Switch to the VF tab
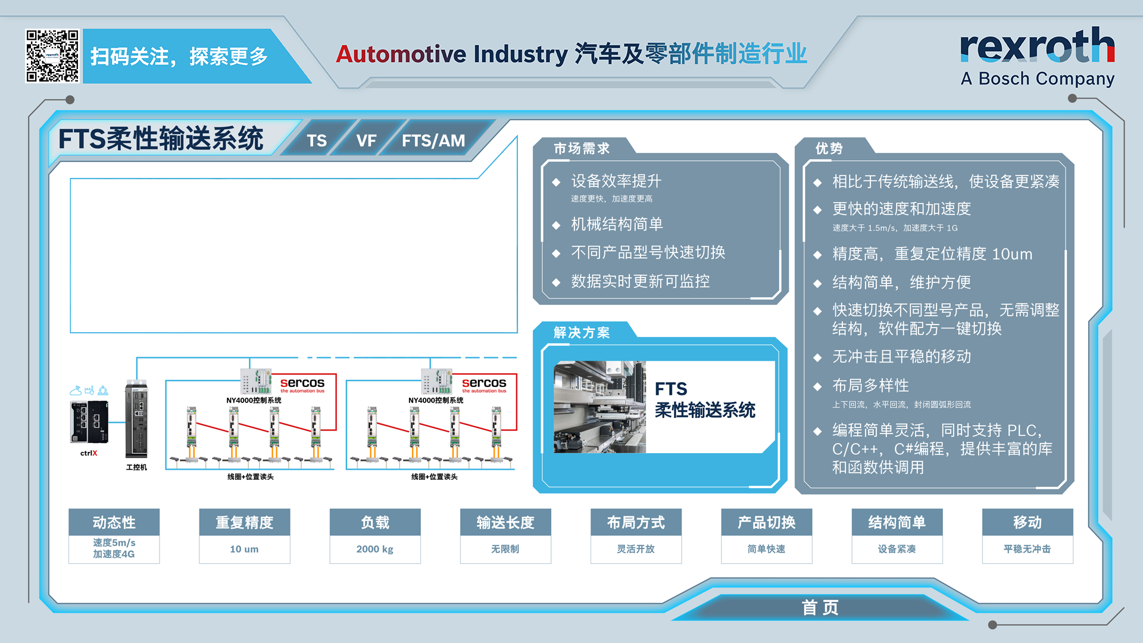This screenshot has height=643, width=1143. pyautogui.click(x=366, y=141)
